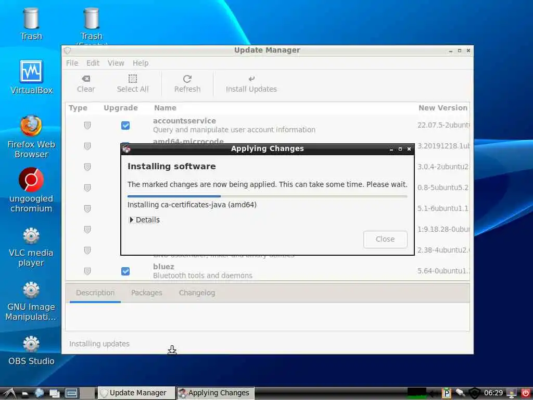Uncheck upgrade checkbox for accountsservice
Image resolution: width=533 pixels, height=400 pixels.
coord(125,126)
